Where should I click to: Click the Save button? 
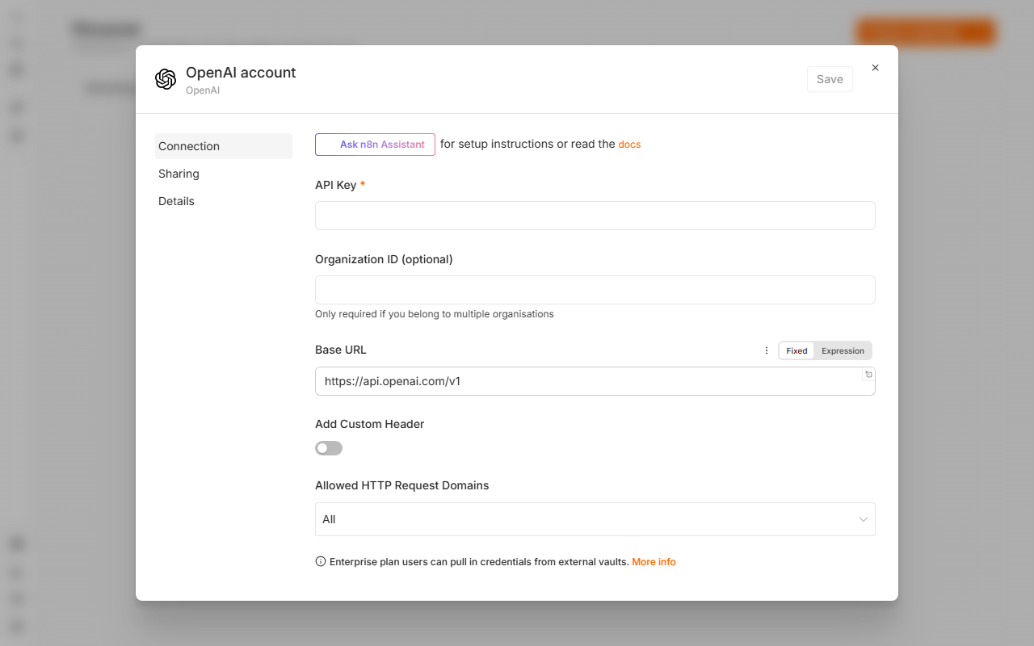830,79
